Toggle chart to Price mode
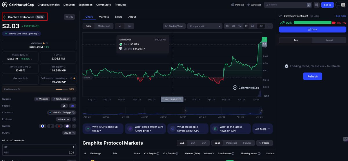The image size is (348, 161). coord(88,26)
